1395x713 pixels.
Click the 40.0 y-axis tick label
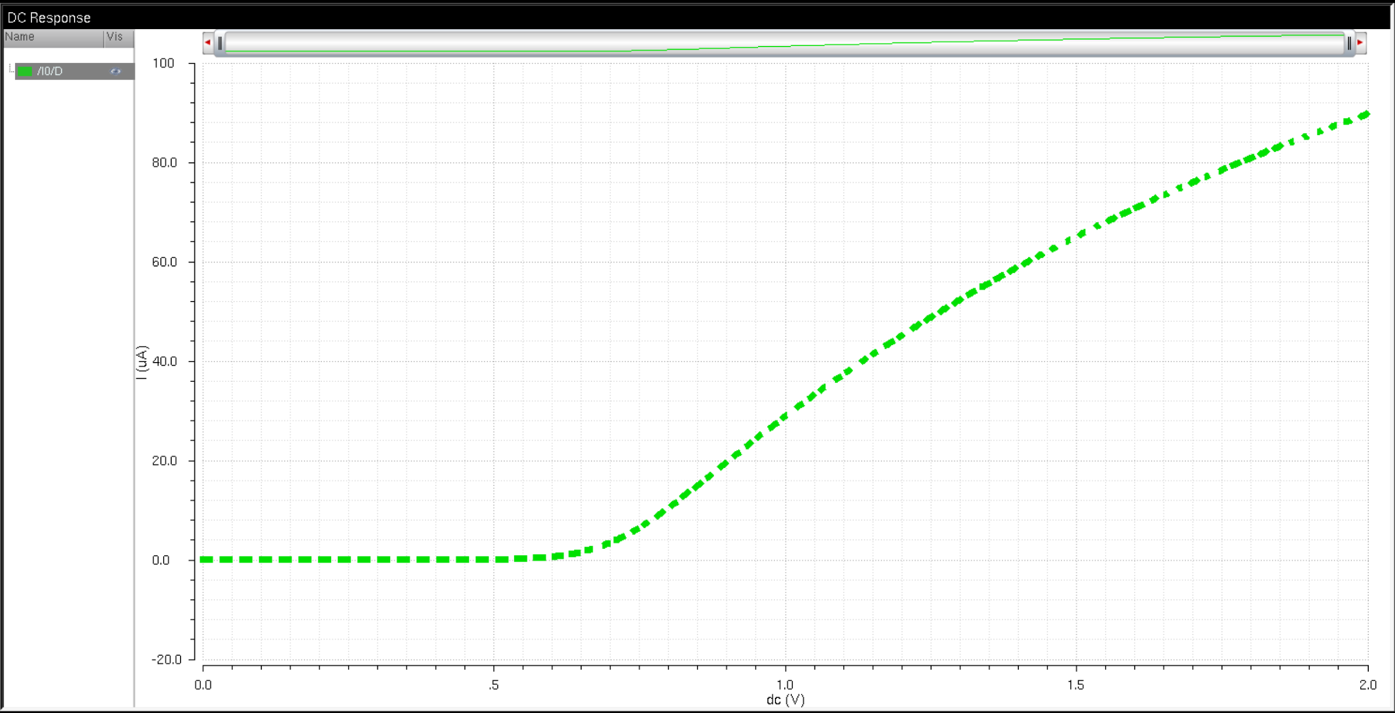(164, 361)
